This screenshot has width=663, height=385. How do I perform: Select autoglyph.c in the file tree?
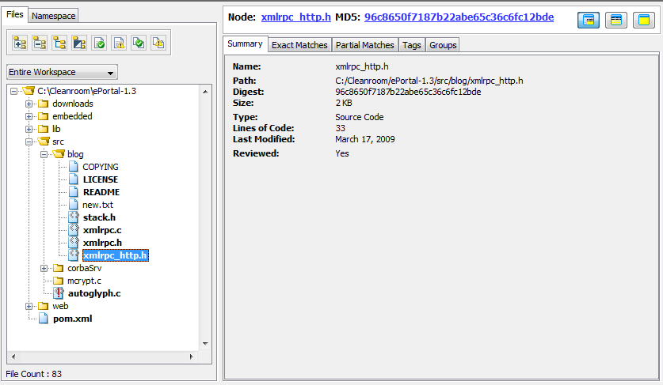tap(93, 293)
